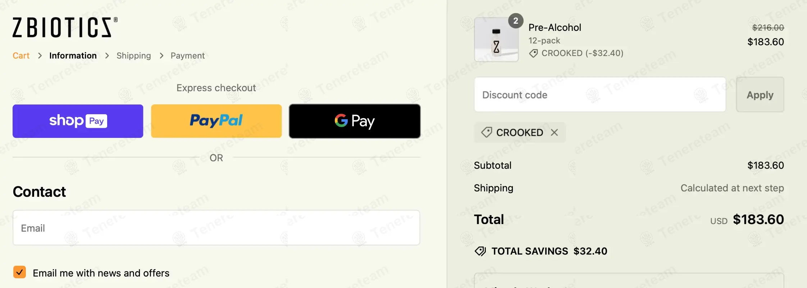Screen dimensions: 807x288
Task: Click the quantity badge on product image
Action: coord(516,21)
